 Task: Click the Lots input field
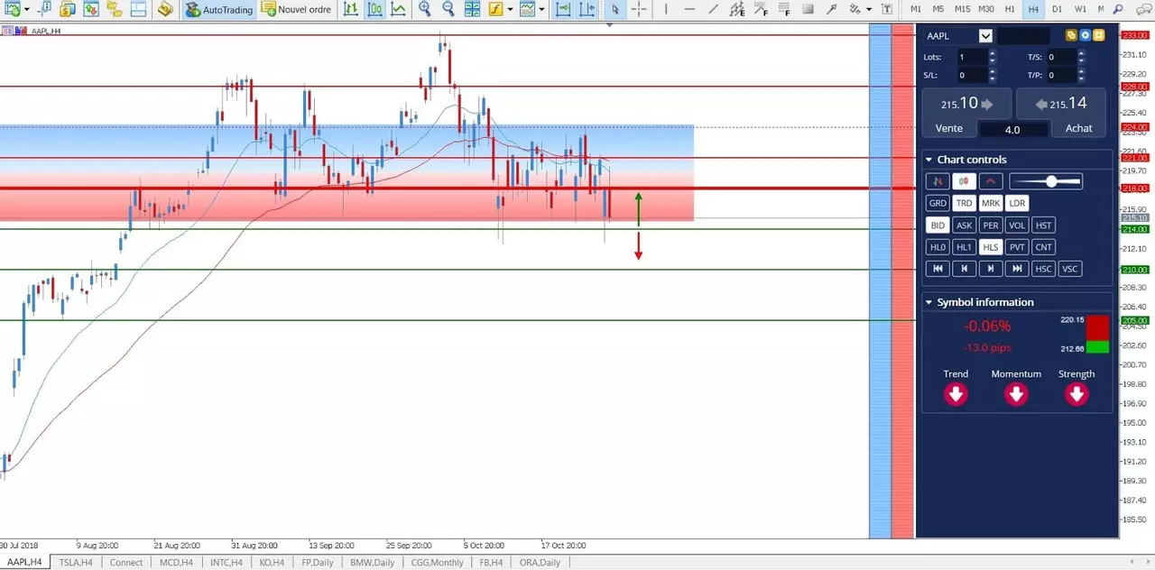[x=973, y=57]
